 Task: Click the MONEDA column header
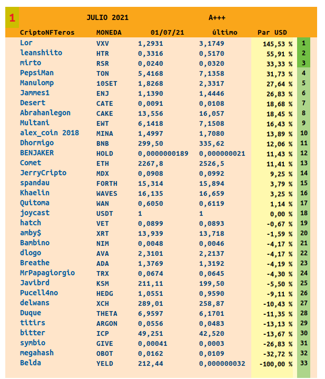[109, 33]
